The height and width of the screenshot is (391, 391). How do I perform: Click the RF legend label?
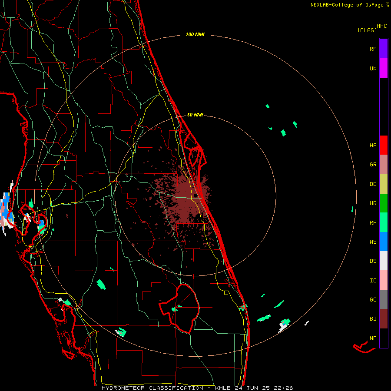click(x=373, y=49)
